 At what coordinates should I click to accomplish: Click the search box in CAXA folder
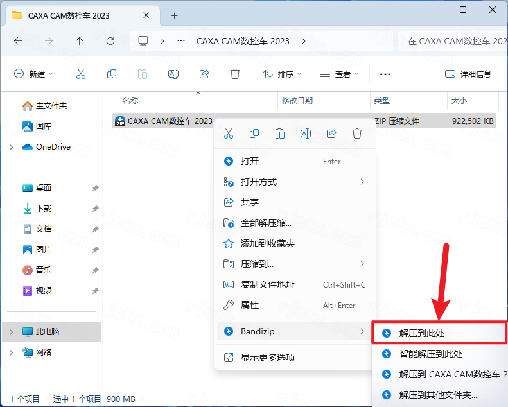click(453, 41)
